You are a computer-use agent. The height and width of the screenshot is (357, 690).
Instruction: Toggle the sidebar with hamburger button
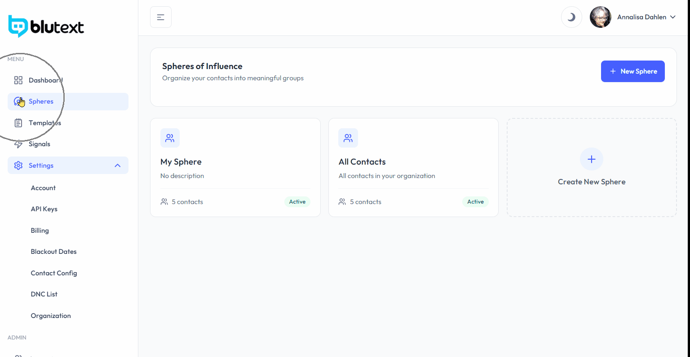tap(161, 17)
